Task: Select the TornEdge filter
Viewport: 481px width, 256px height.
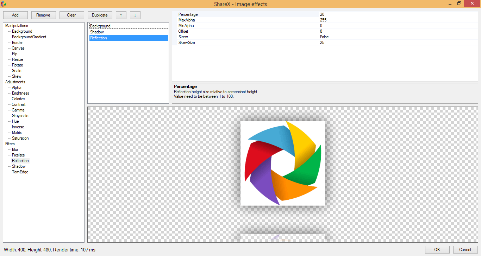Action: click(x=20, y=172)
